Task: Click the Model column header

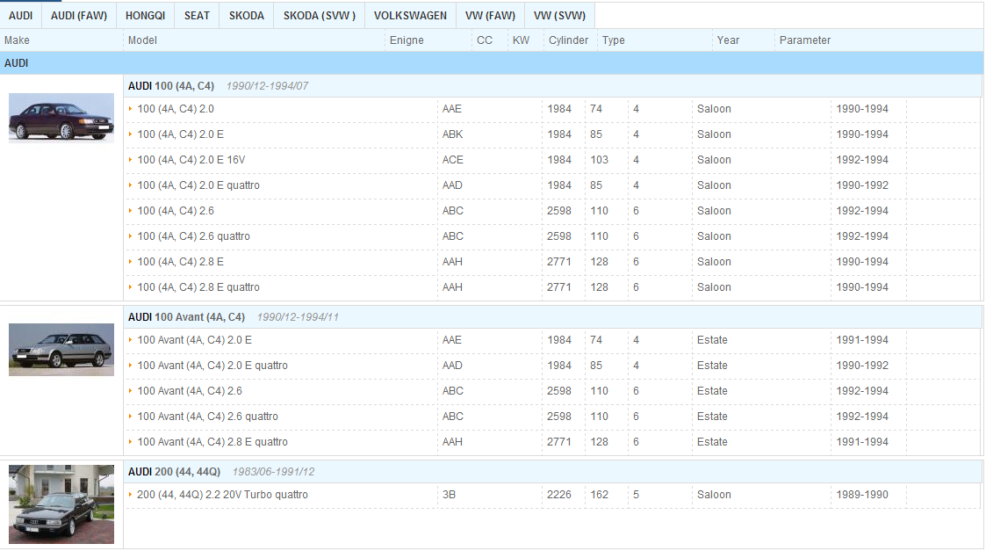Action: point(142,40)
